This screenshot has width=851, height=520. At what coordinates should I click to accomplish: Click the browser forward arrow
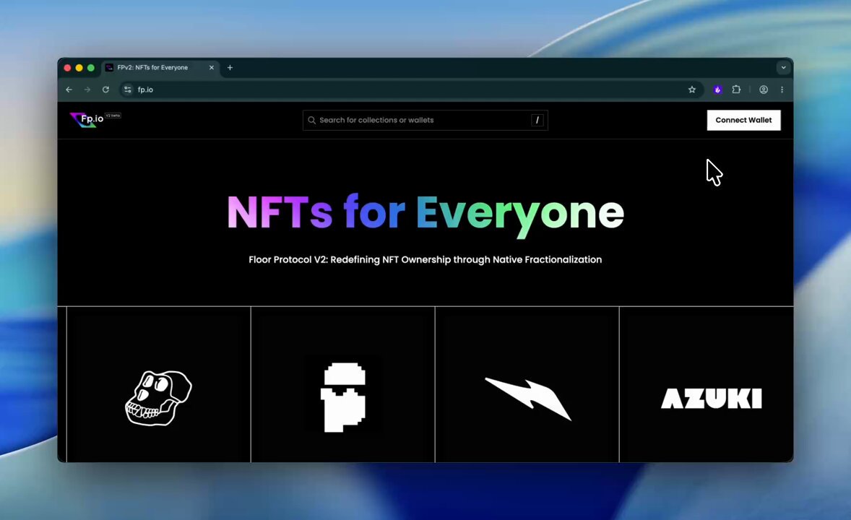(87, 90)
